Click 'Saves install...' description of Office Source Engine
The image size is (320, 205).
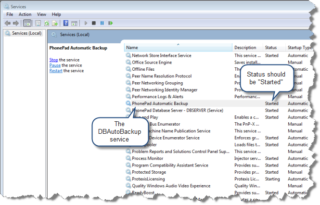point(247,62)
